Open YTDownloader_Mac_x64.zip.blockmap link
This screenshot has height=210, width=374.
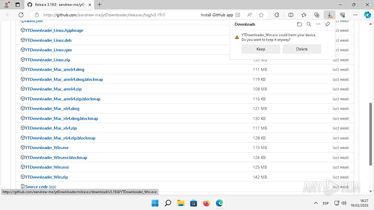point(60,138)
